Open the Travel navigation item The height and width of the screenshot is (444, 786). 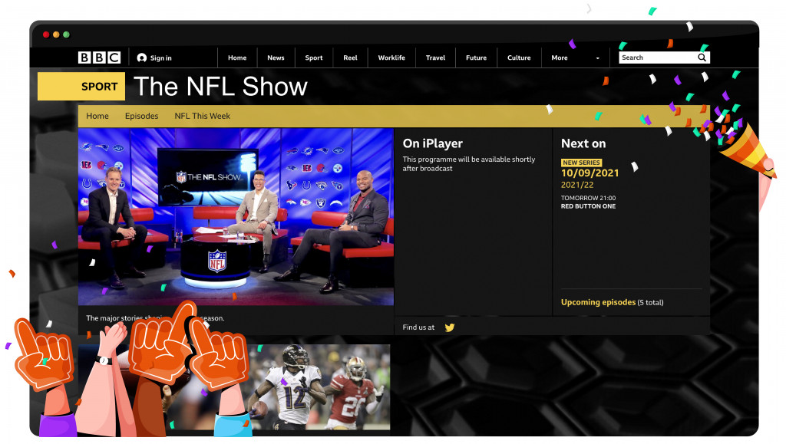tap(436, 58)
